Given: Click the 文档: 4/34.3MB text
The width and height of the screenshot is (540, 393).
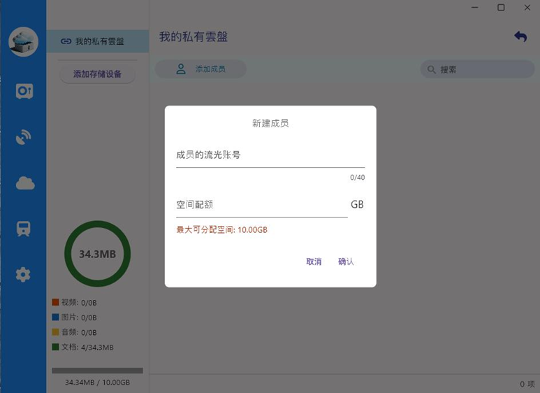Looking at the screenshot, I should [87, 347].
